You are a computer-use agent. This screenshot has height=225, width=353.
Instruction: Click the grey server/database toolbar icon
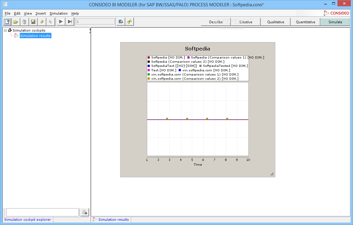(x=24, y=22)
